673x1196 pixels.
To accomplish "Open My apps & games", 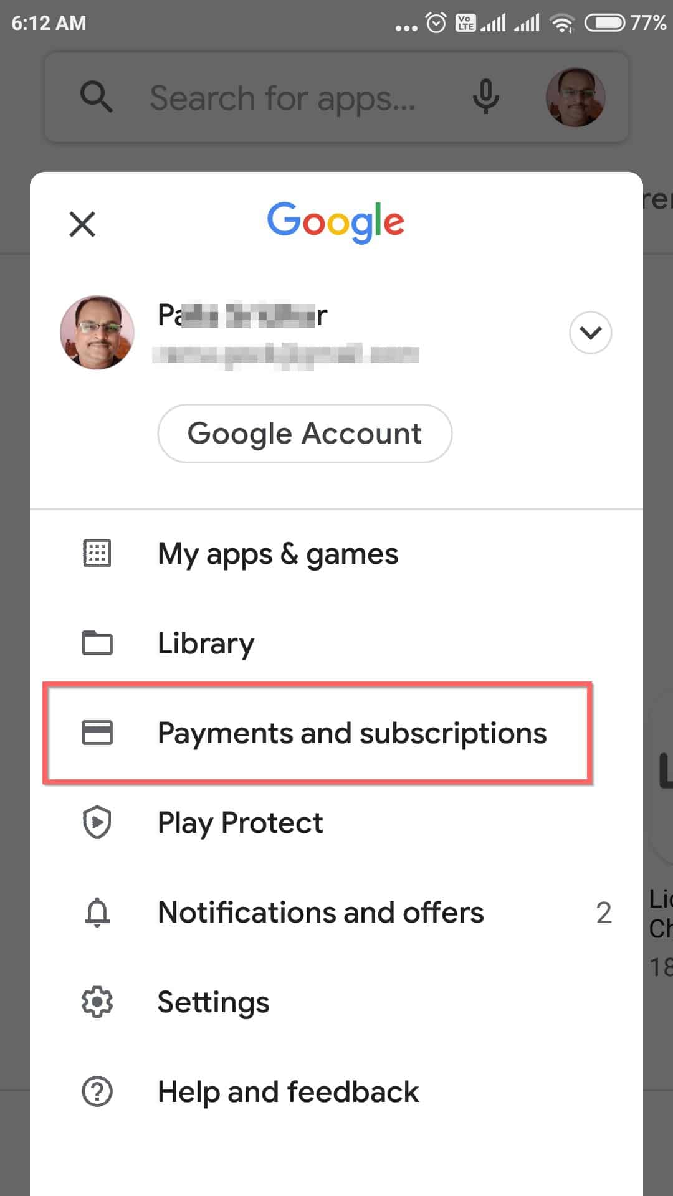I will [336, 554].
